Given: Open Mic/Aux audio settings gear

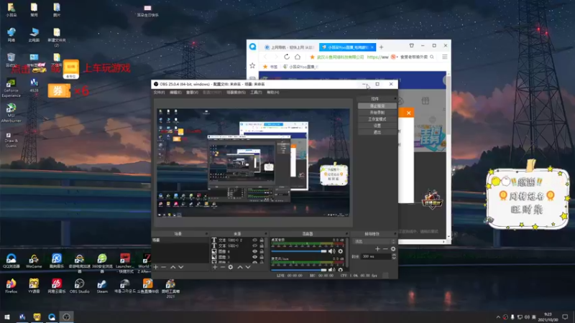Looking at the screenshot, I should coord(340,270).
